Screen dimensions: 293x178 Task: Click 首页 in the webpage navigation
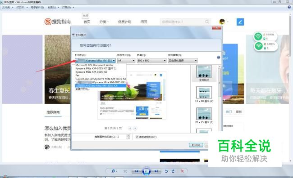[87, 22]
